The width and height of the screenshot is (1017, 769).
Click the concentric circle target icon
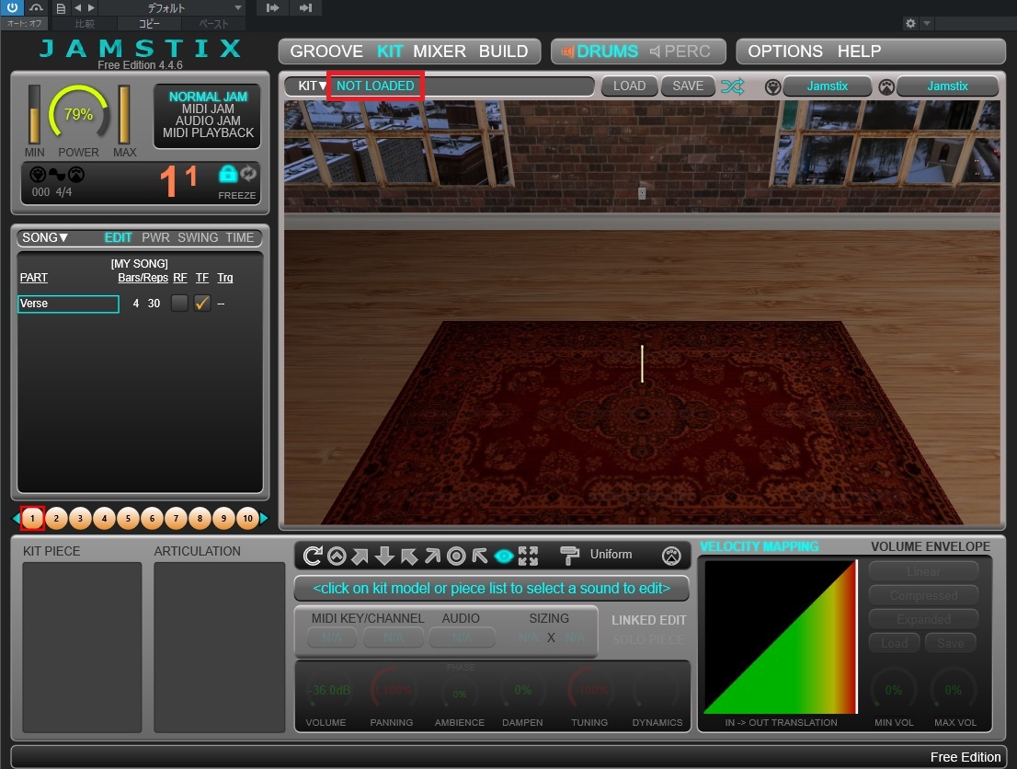[456, 556]
